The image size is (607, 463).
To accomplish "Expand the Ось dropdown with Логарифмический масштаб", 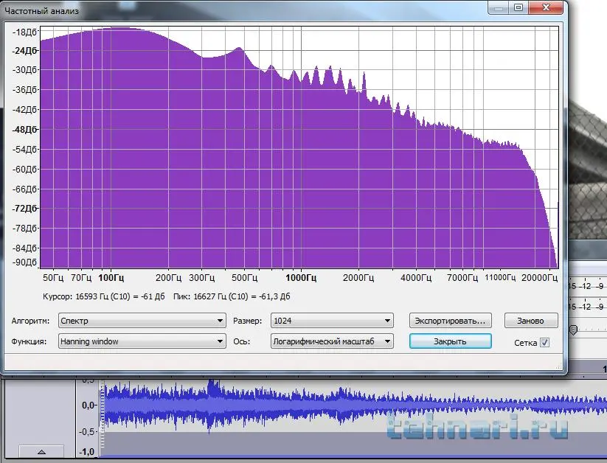I will coord(331,341).
